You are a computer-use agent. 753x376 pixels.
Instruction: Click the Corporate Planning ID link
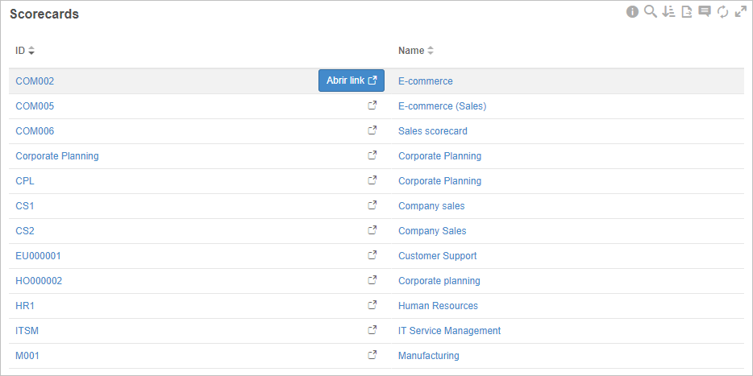57,156
